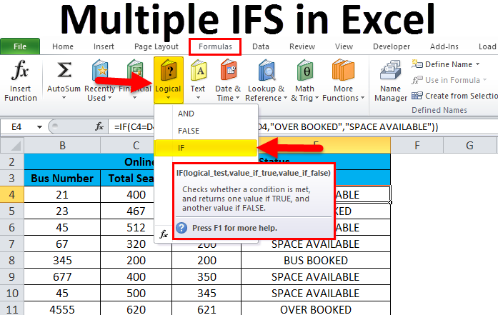This screenshot has height=315, width=498.
Task: Click the Use in Formula icon
Action: click(417, 80)
